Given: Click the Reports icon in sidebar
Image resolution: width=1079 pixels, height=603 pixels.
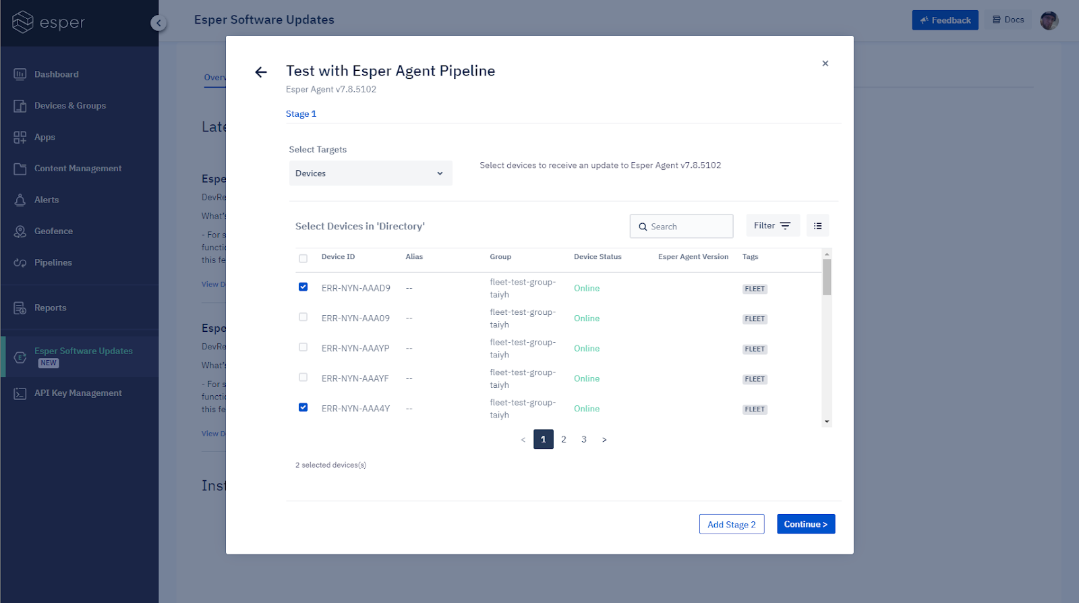Looking at the screenshot, I should [x=20, y=308].
